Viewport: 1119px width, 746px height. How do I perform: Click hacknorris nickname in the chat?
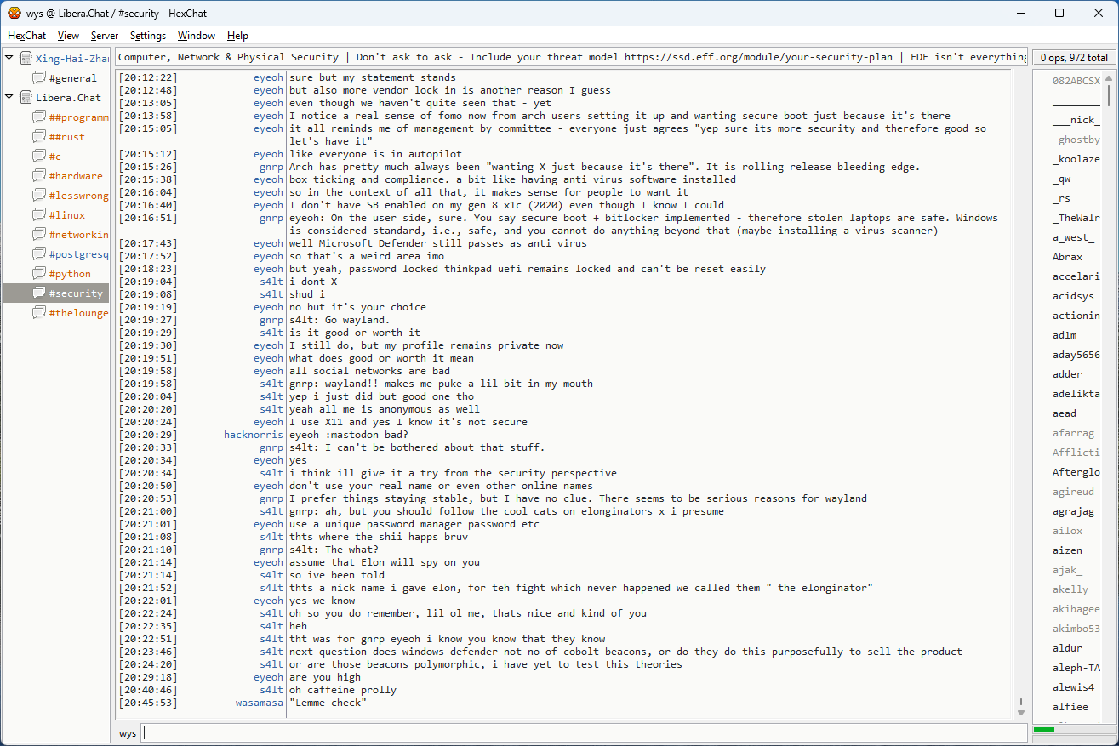(x=254, y=435)
